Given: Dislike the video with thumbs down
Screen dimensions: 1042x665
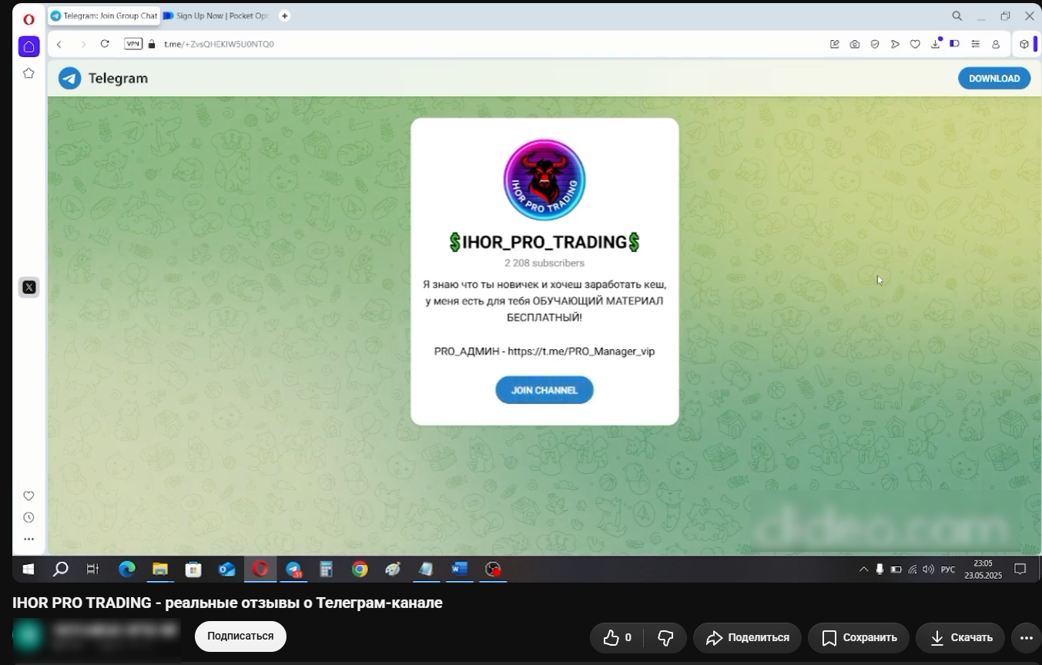Looking at the screenshot, I should pos(666,638).
